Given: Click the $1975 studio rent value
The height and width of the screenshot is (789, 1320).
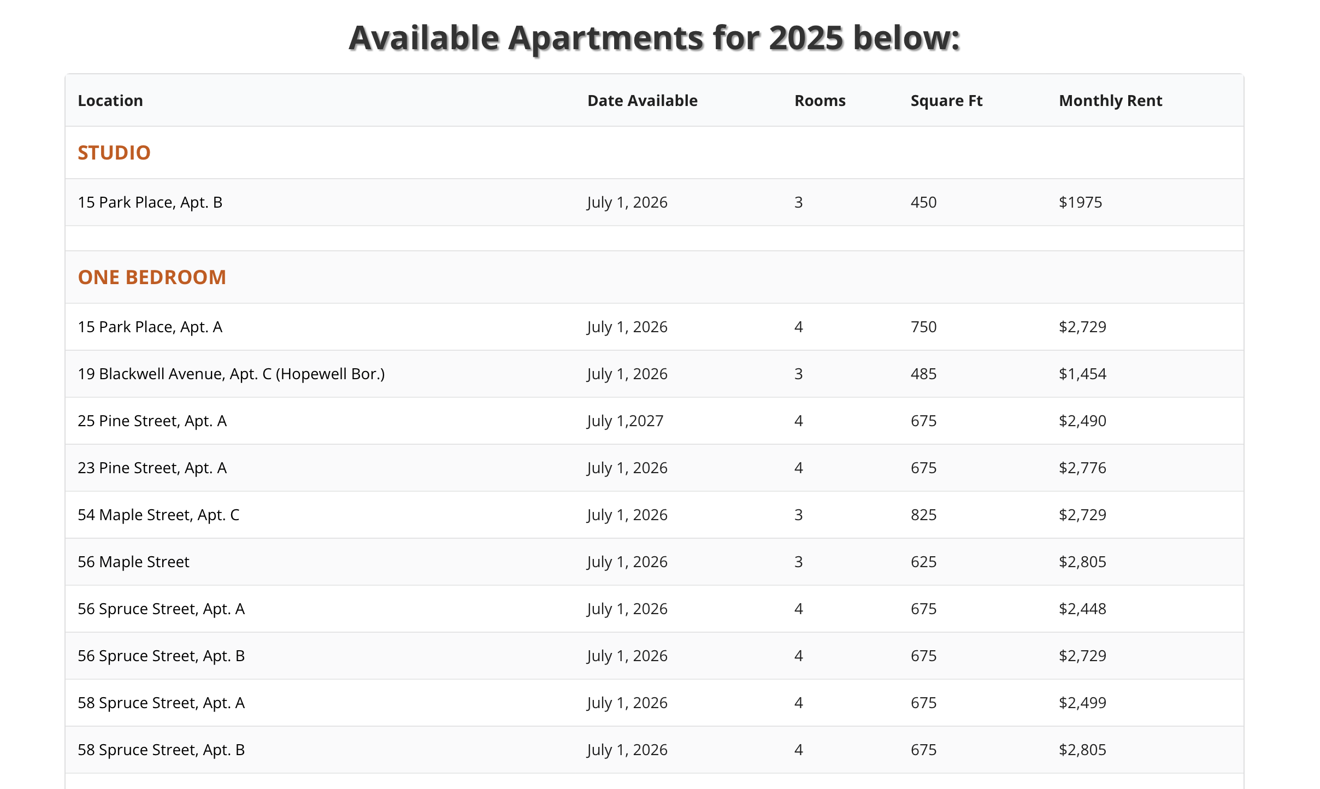Looking at the screenshot, I should [1080, 202].
